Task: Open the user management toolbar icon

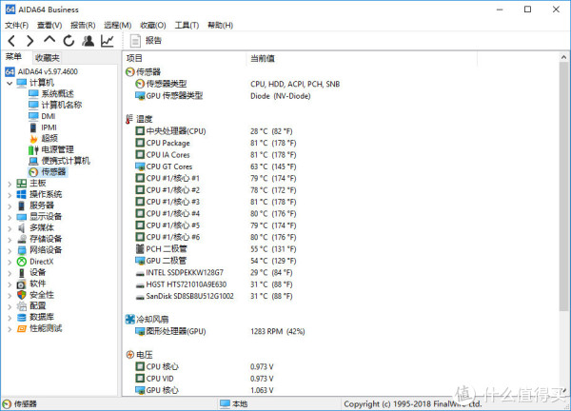Action: tap(88, 41)
